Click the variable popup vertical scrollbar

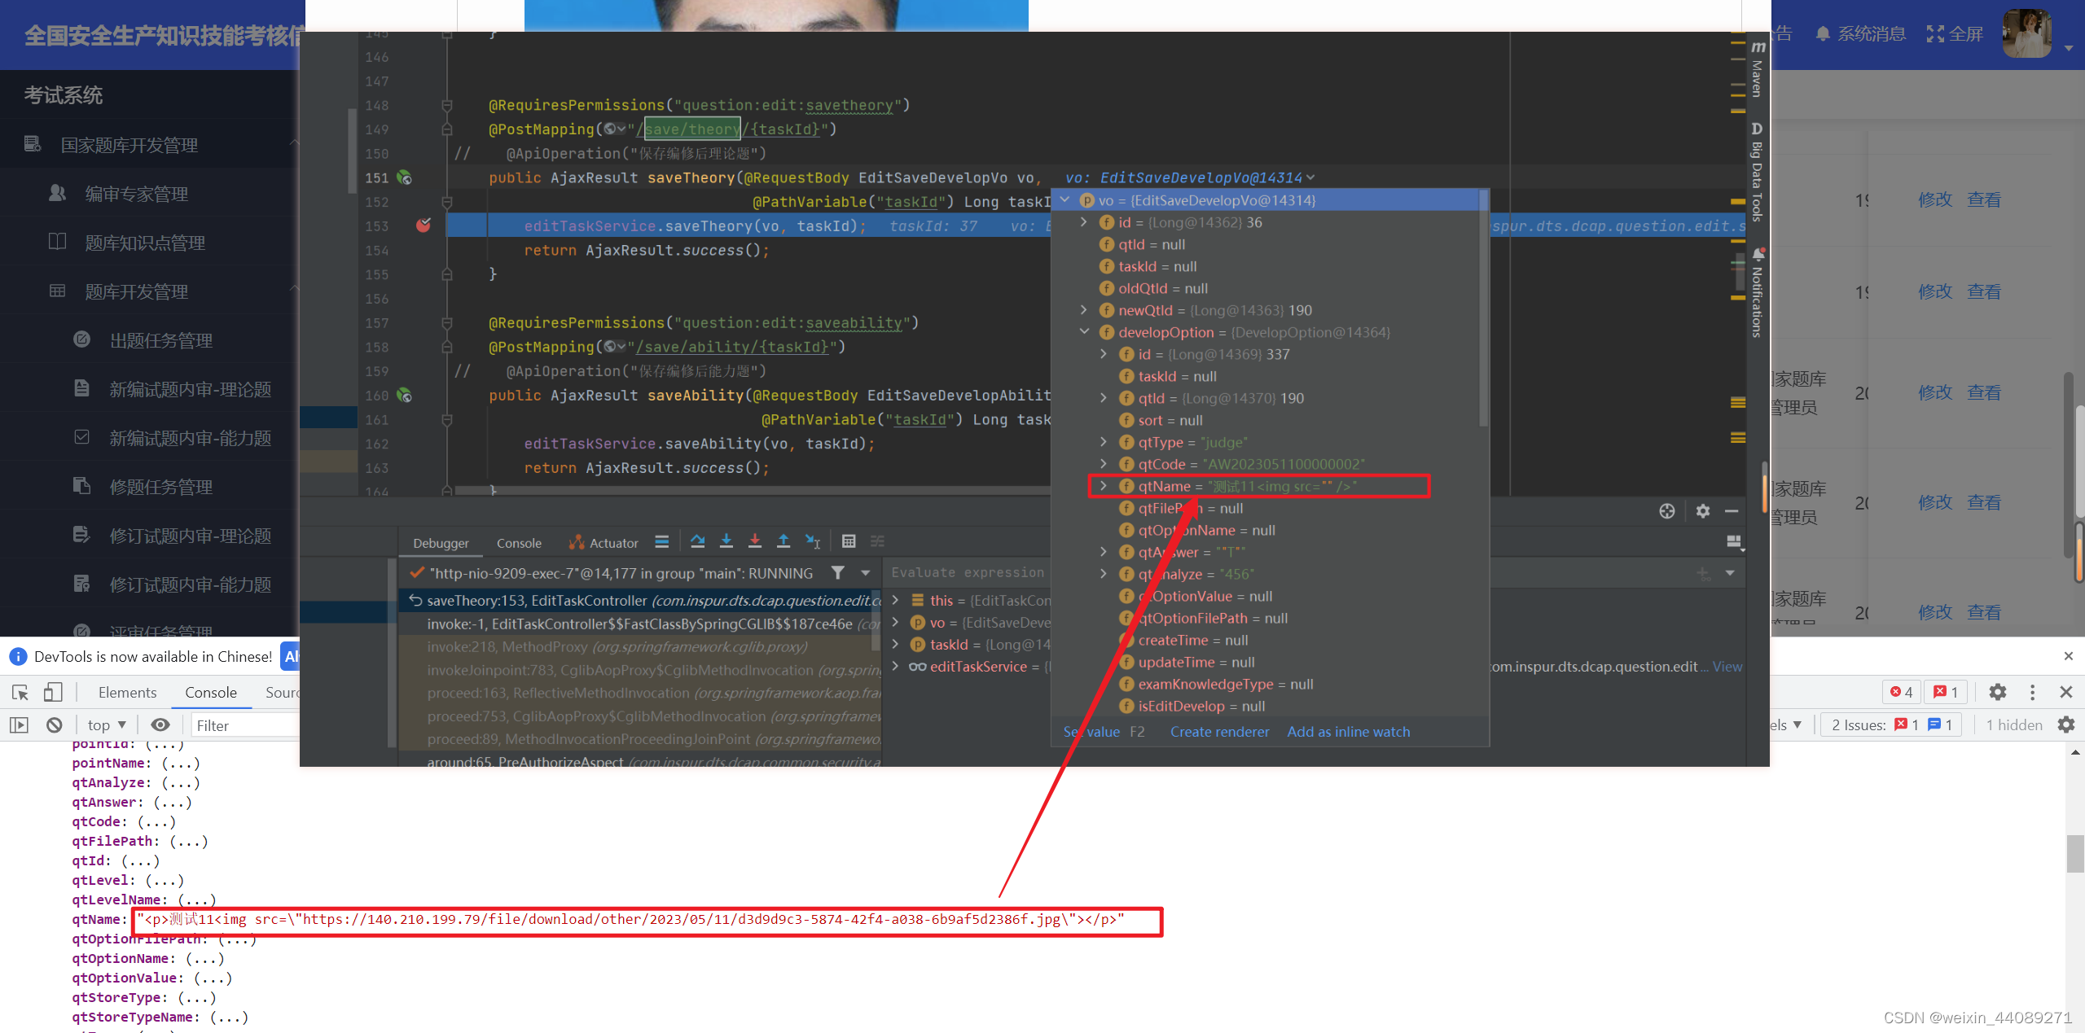pyautogui.click(x=1483, y=309)
